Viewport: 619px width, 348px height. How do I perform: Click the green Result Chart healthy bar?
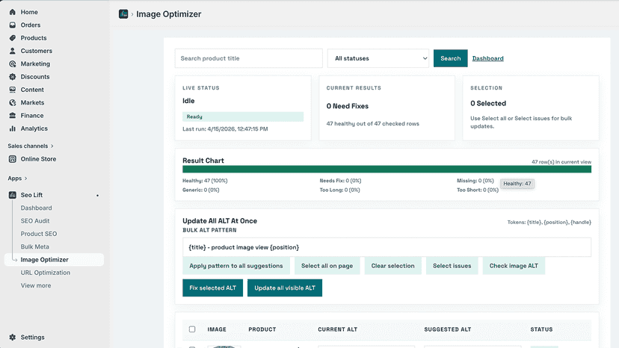(387, 170)
